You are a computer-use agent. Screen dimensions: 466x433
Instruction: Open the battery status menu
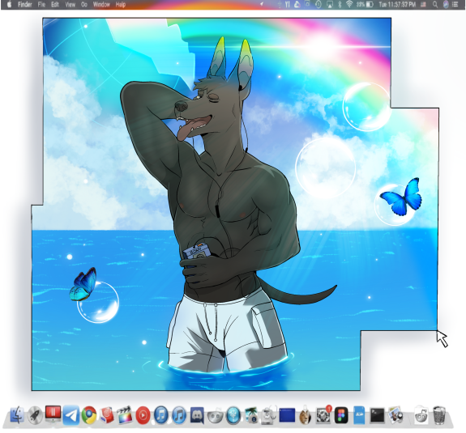coord(370,5)
